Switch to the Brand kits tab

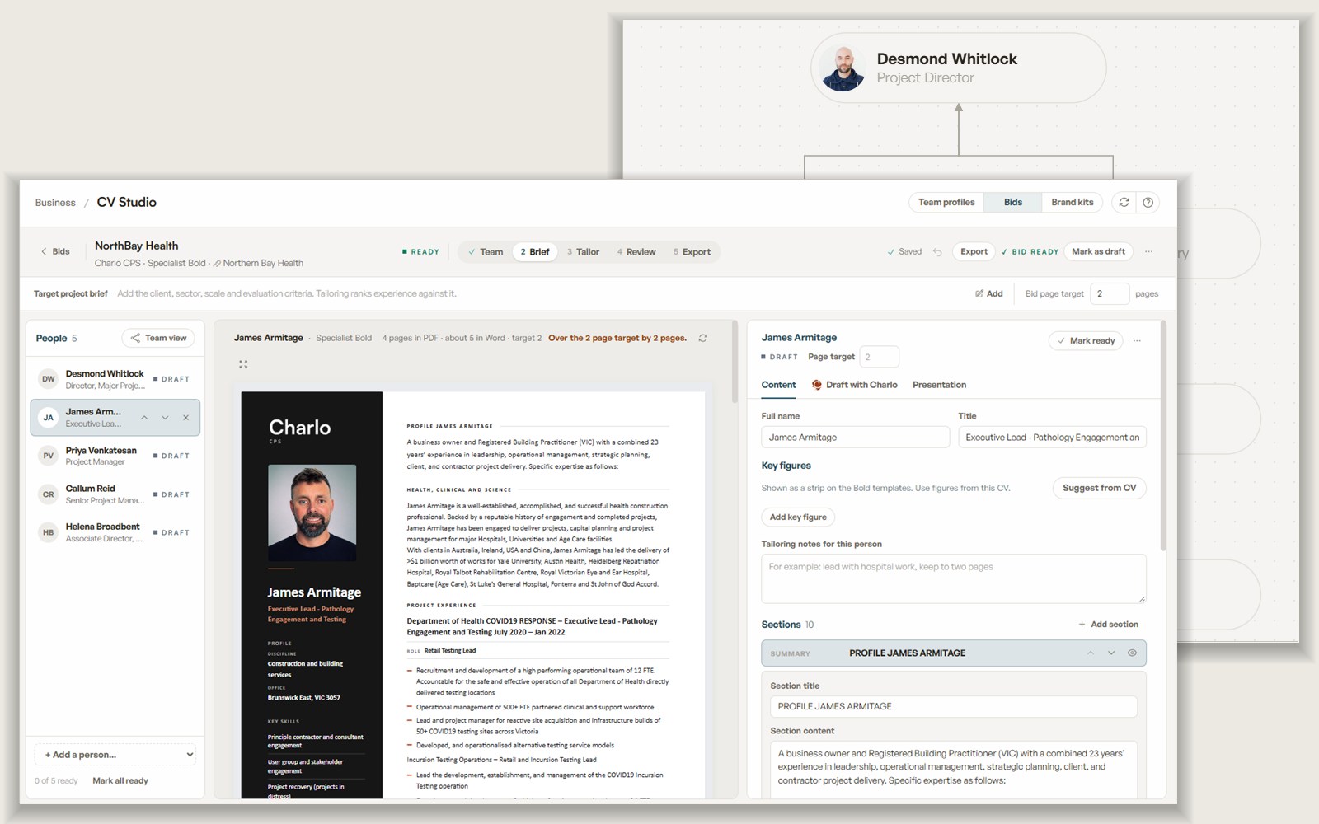[x=1072, y=203]
